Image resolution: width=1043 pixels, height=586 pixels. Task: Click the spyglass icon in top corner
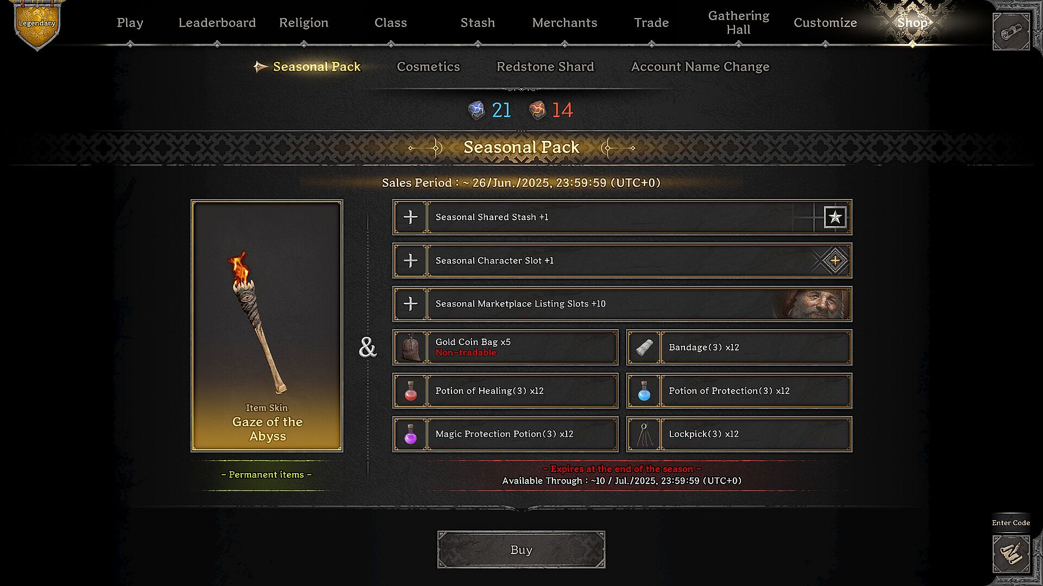coord(1011,32)
